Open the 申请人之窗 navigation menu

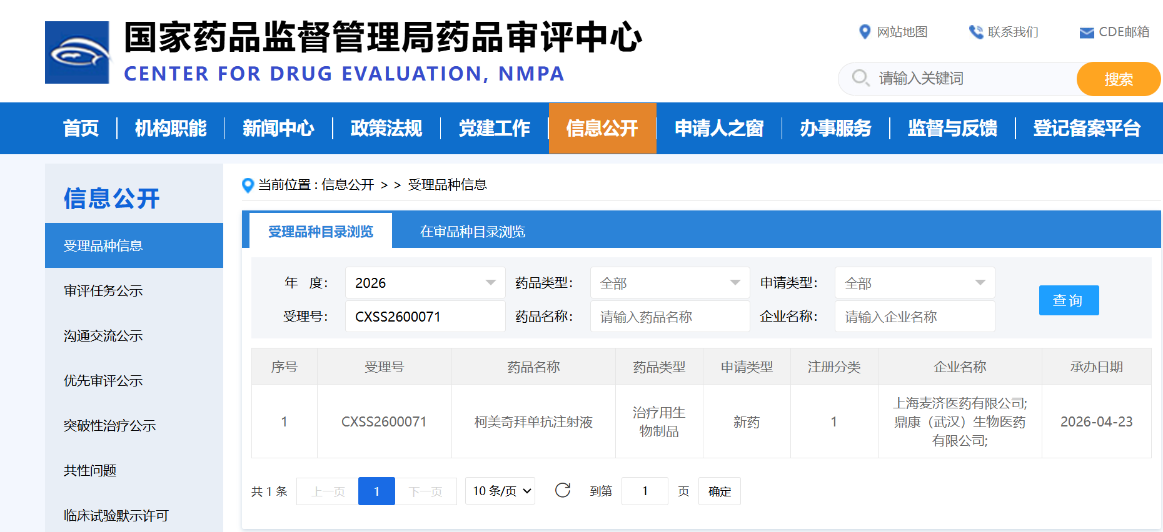click(x=719, y=128)
